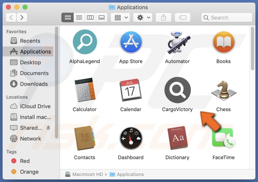Go back with the left chevron
This screenshot has height=182, width=258.
pyautogui.click(x=11, y=17)
